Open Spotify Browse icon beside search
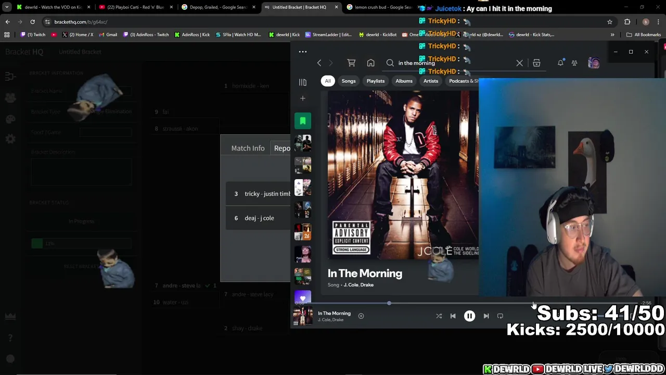 536,63
